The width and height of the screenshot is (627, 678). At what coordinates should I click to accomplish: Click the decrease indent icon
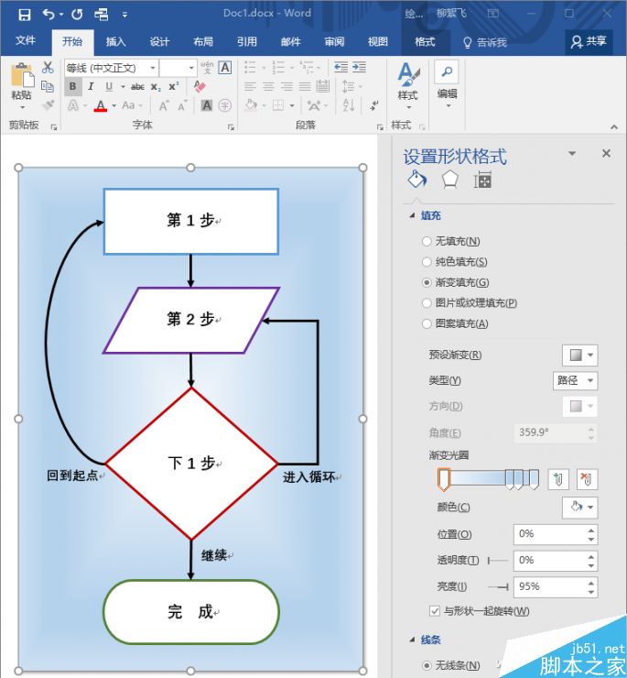point(341,67)
